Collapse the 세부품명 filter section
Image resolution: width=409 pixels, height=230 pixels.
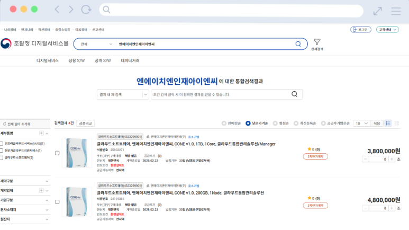pos(47,134)
